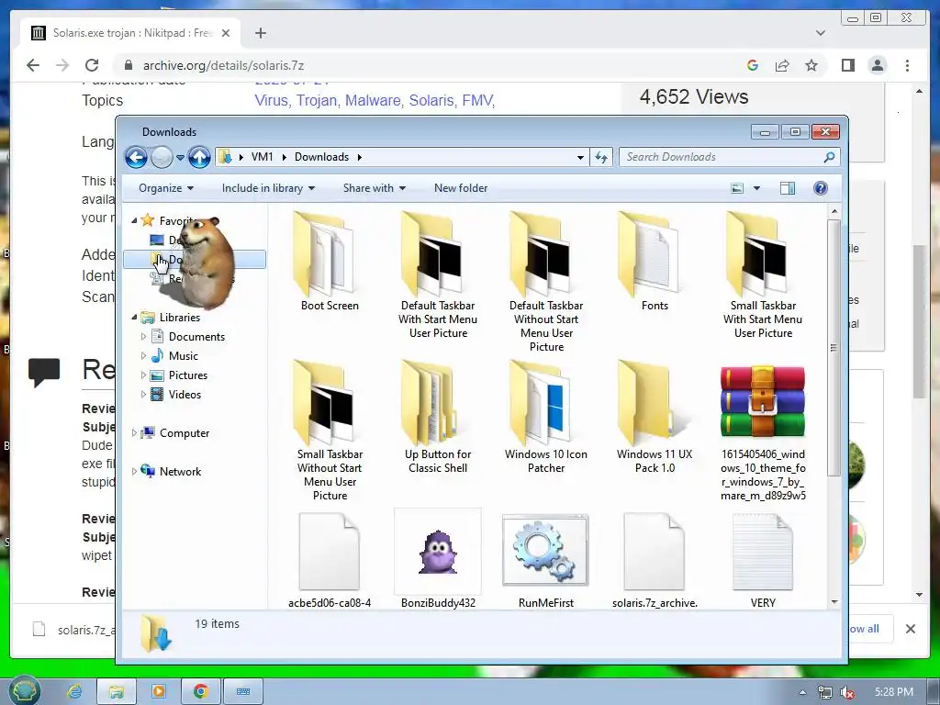
Task: Click the muted volume tray icon
Action: point(847,692)
